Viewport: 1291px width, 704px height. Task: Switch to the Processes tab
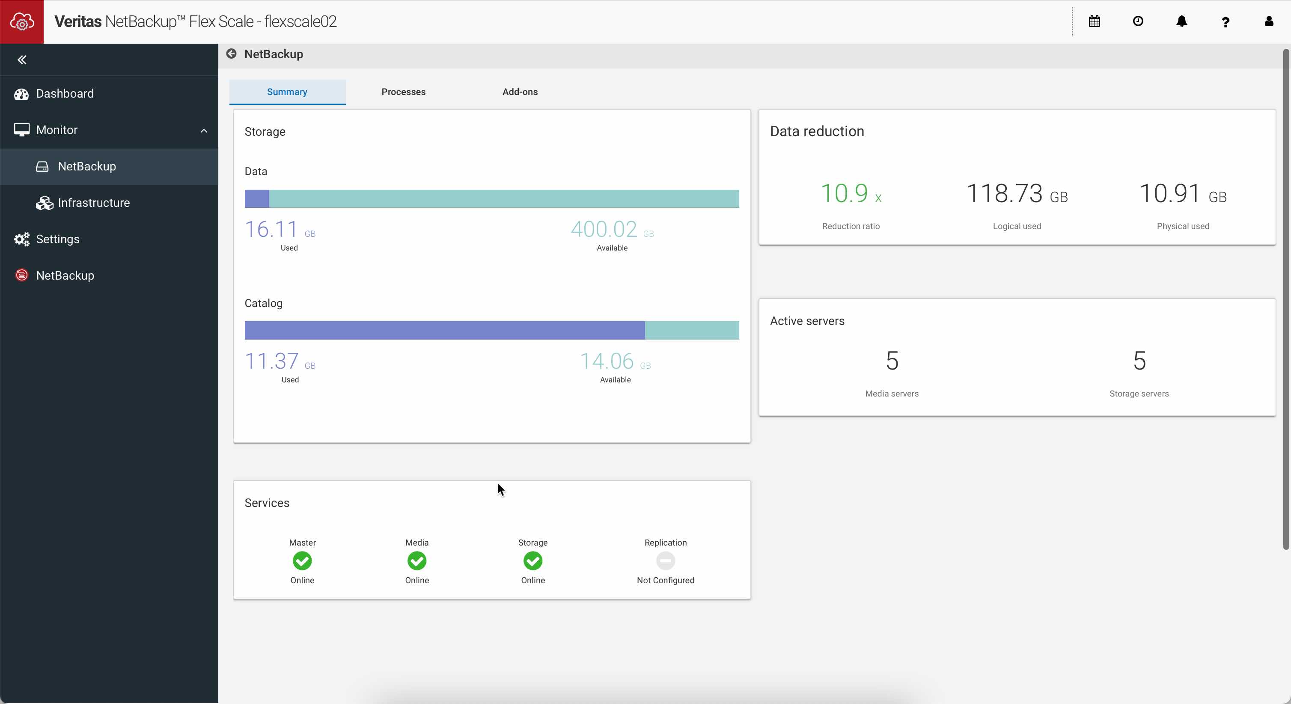pos(403,92)
